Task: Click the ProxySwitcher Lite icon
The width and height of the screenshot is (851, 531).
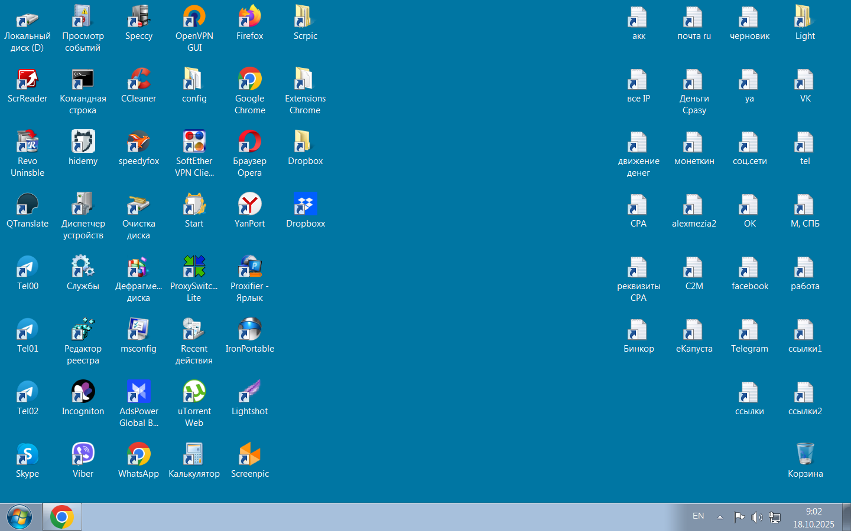Action: click(x=194, y=268)
